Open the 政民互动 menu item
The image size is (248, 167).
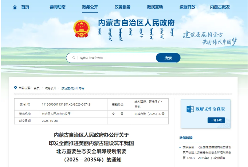155,7
